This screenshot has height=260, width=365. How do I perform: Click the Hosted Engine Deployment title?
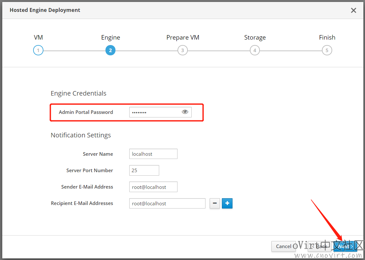(45, 10)
